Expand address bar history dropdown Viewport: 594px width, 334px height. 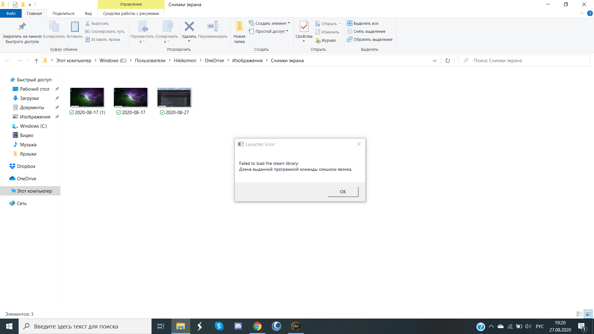point(434,61)
